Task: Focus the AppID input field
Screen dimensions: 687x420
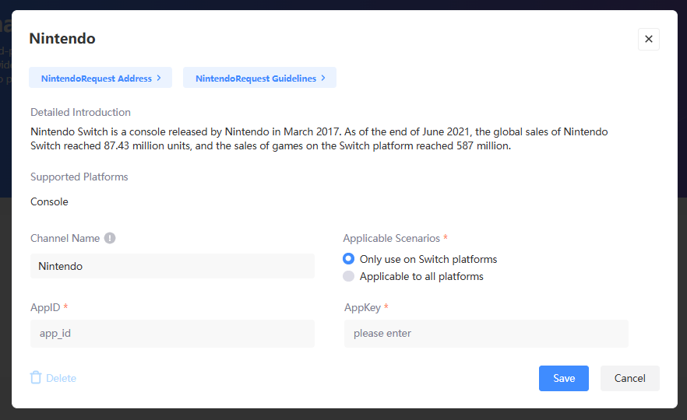Action: 172,334
